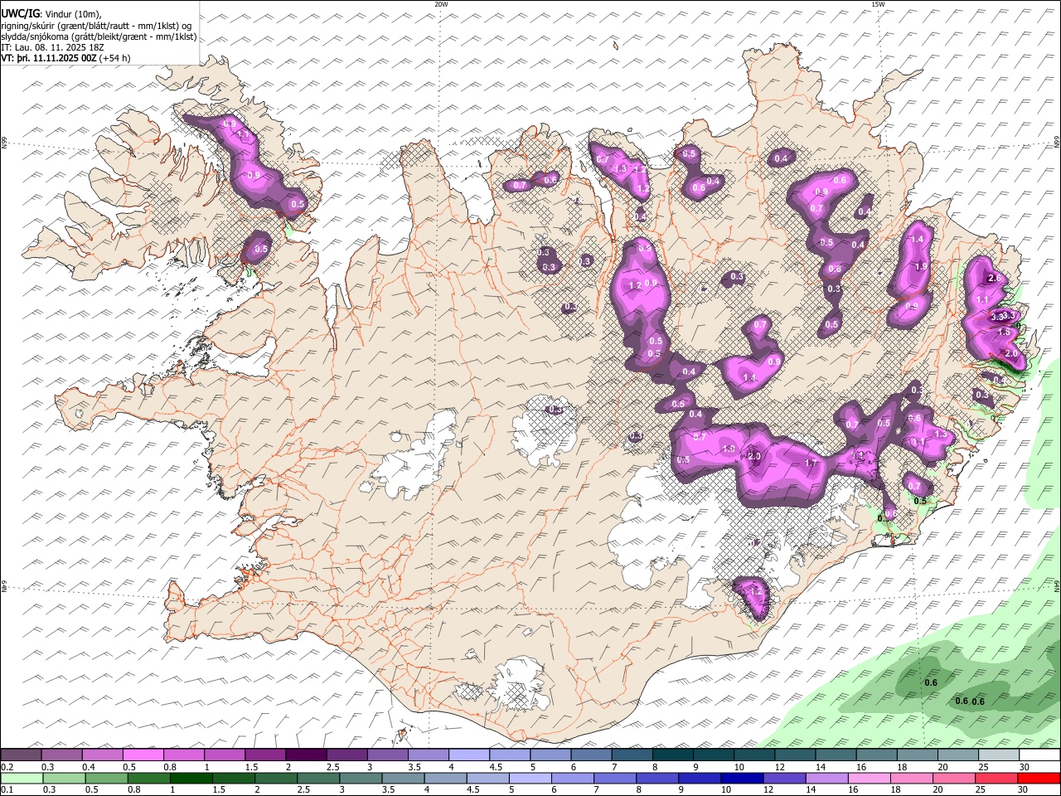The width and height of the screenshot is (1061, 796).
Task: Select the bright pink snow swatch between 0.5 and 0.8
Action: [143, 755]
